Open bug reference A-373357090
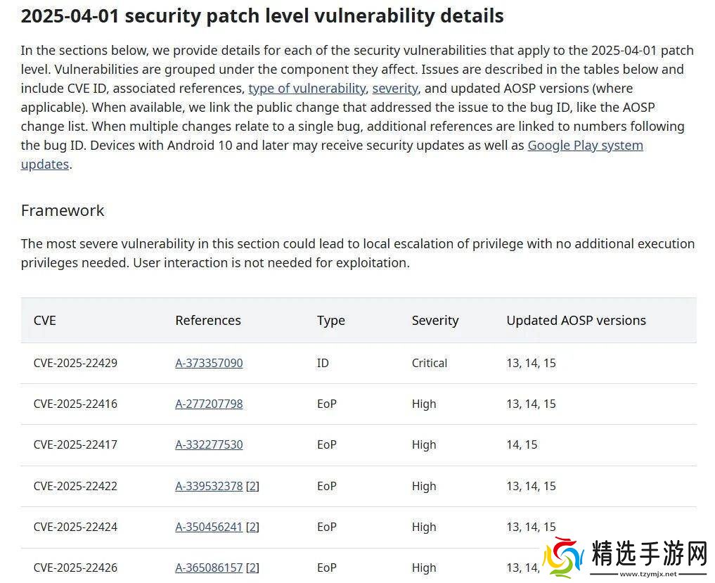The image size is (715, 583). (209, 364)
